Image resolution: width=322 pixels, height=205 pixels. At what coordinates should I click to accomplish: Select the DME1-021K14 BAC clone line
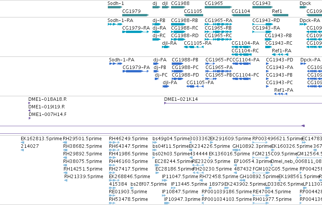(x=243, y=103)
